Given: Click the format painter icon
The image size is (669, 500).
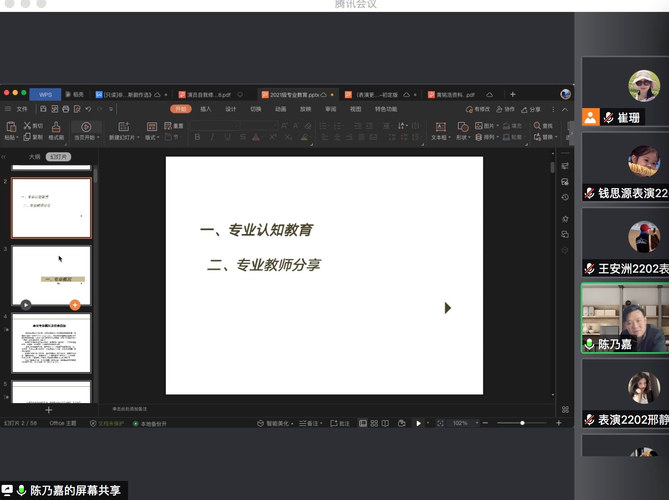Looking at the screenshot, I should point(56,127).
